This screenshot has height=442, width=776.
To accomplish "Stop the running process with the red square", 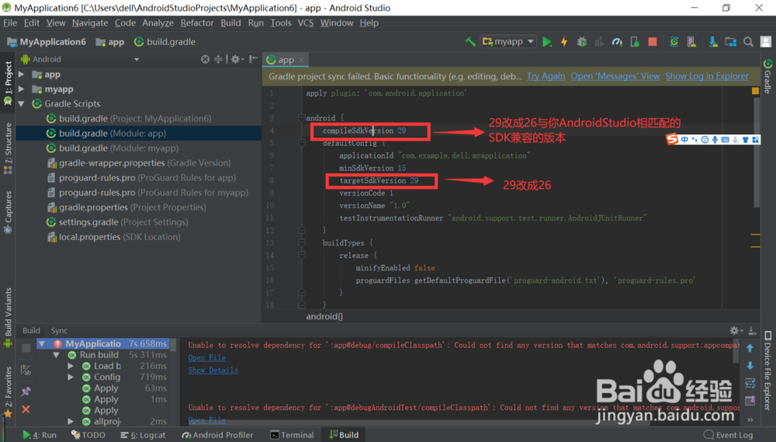I will 653,42.
